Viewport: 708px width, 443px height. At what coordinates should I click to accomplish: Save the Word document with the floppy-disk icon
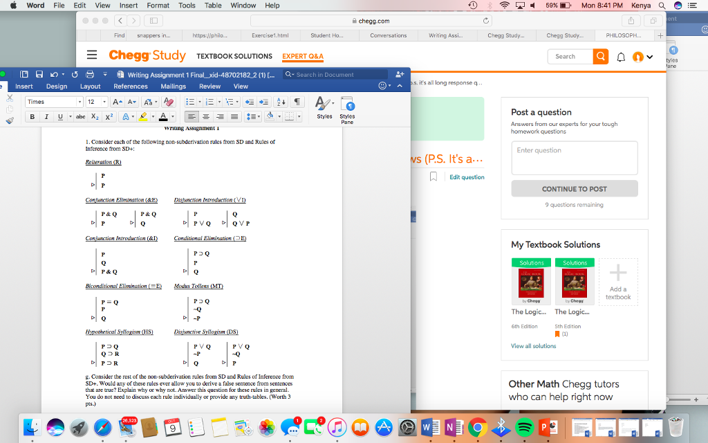(x=39, y=75)
